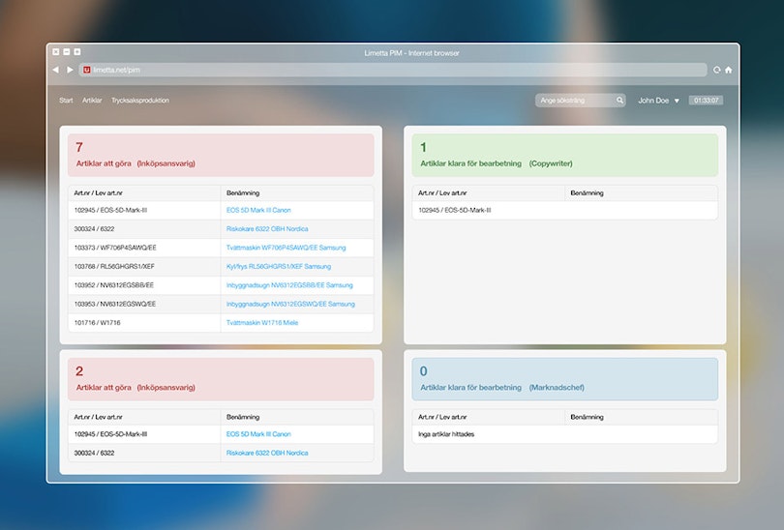
Task: Open Riskokare 6322 OBH Nordica link in top table
Action: (x=268, y=229)
